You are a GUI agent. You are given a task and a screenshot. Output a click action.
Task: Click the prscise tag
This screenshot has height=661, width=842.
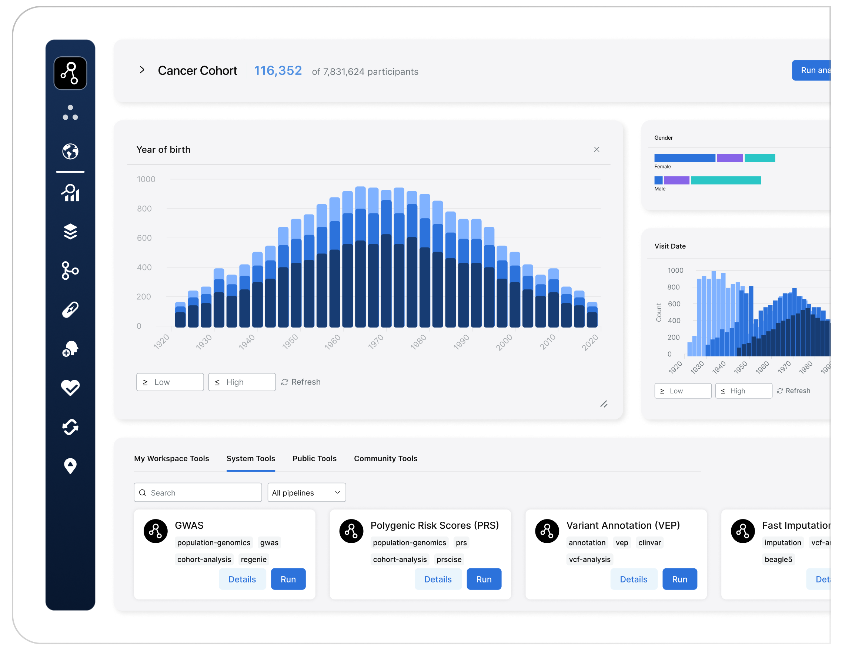click(450, 559)
